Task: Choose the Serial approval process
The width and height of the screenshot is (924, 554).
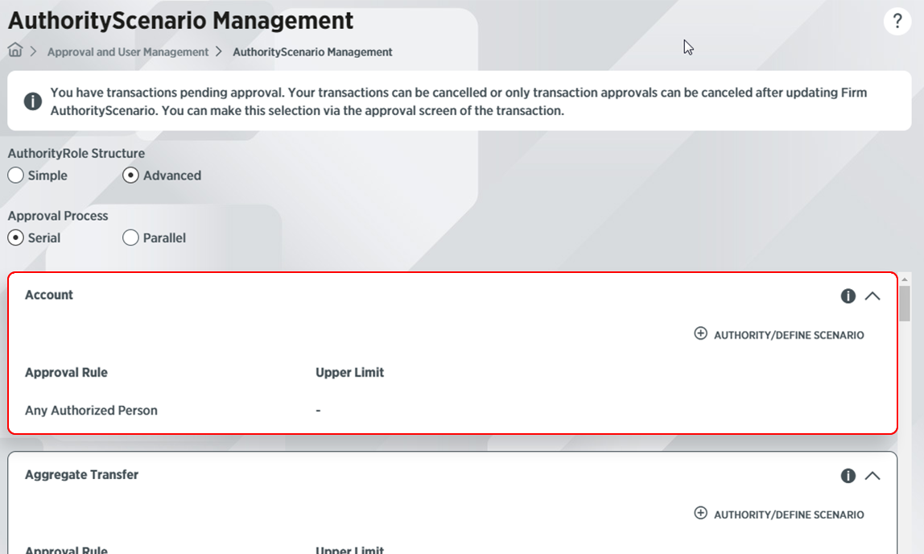Action: 16,238
